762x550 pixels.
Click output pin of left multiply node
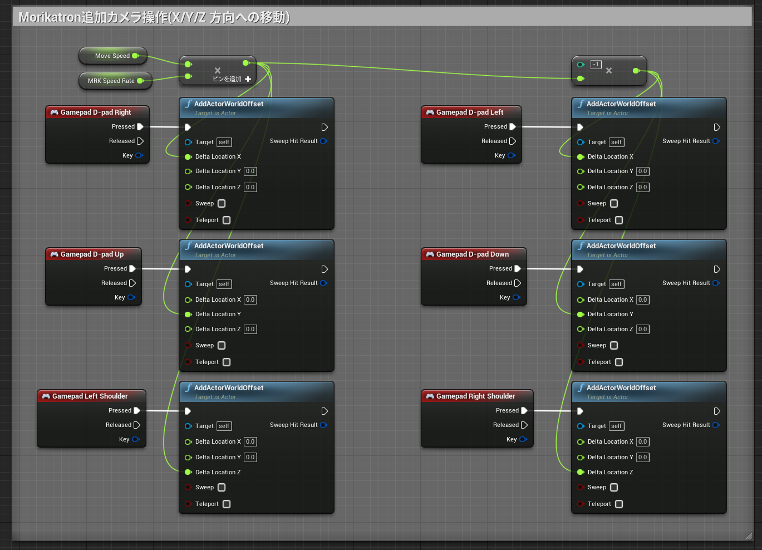coord(245,63)
